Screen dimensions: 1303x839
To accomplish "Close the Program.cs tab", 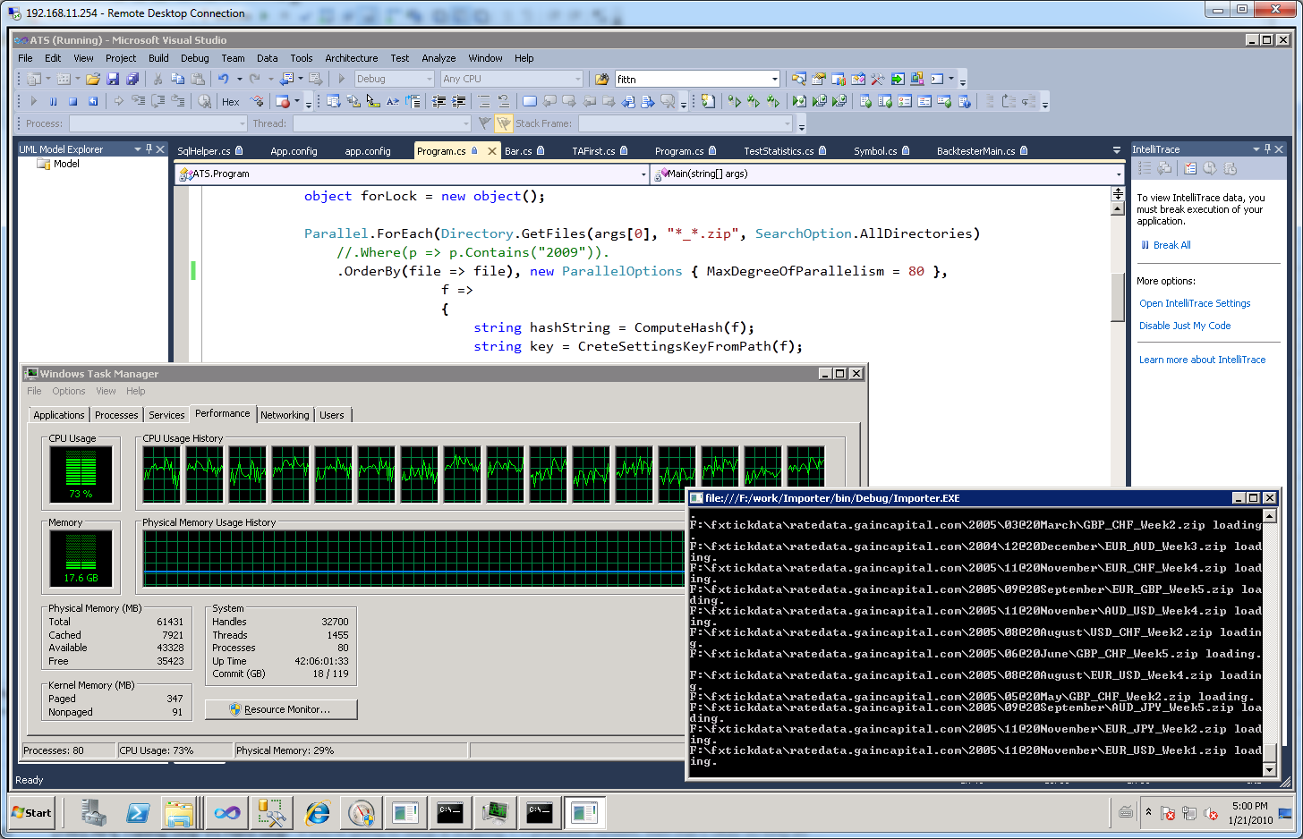I will point(491,151).
